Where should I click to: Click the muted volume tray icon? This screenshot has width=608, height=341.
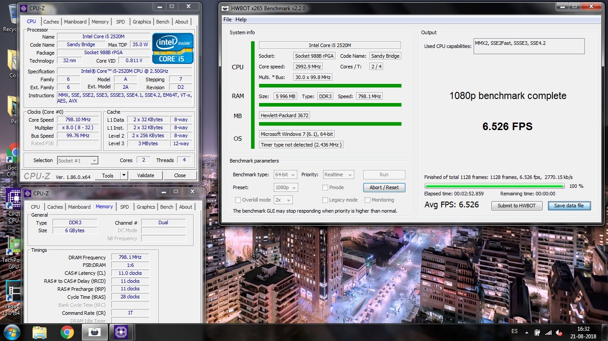pyautogui.click(x=559, y=332)
